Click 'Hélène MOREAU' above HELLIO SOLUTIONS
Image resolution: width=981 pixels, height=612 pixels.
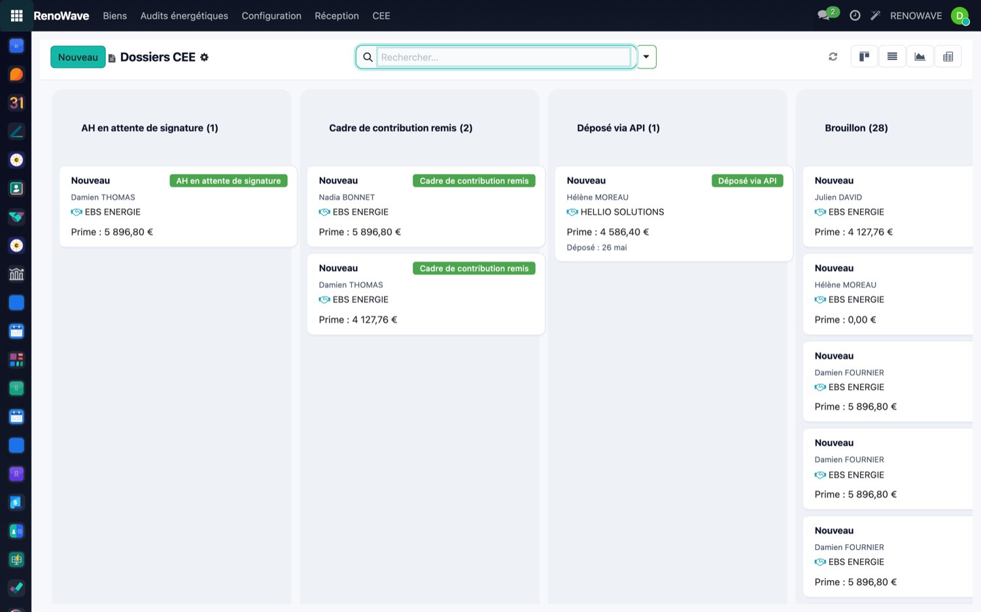(x=598, y=197)
